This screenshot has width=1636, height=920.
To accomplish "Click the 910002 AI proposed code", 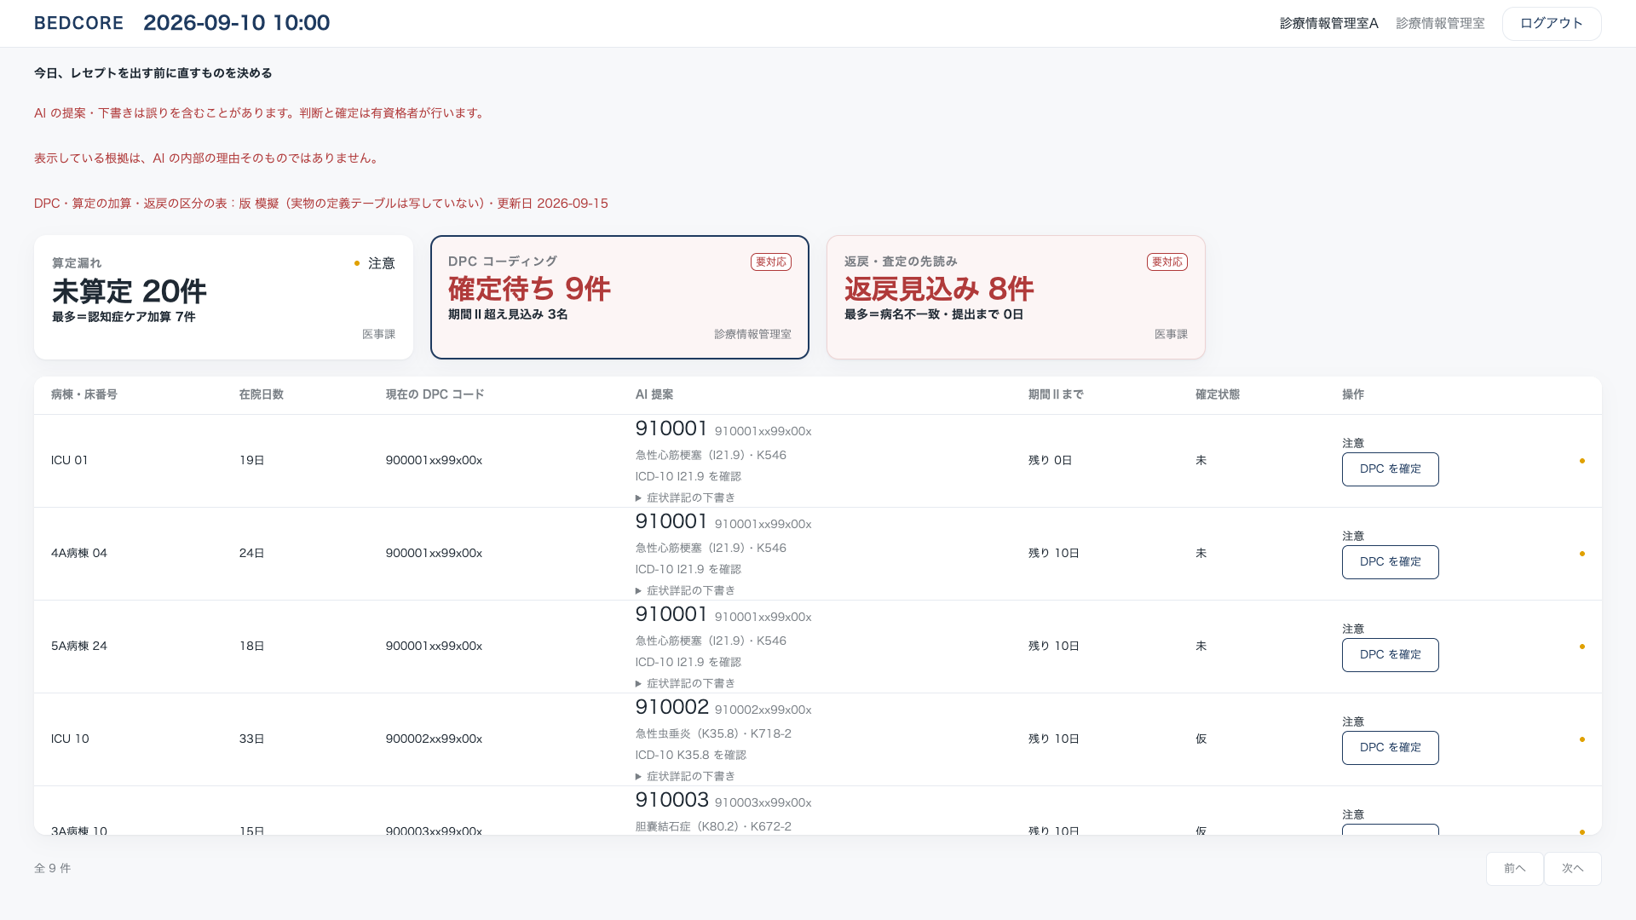I will (672, 707).
